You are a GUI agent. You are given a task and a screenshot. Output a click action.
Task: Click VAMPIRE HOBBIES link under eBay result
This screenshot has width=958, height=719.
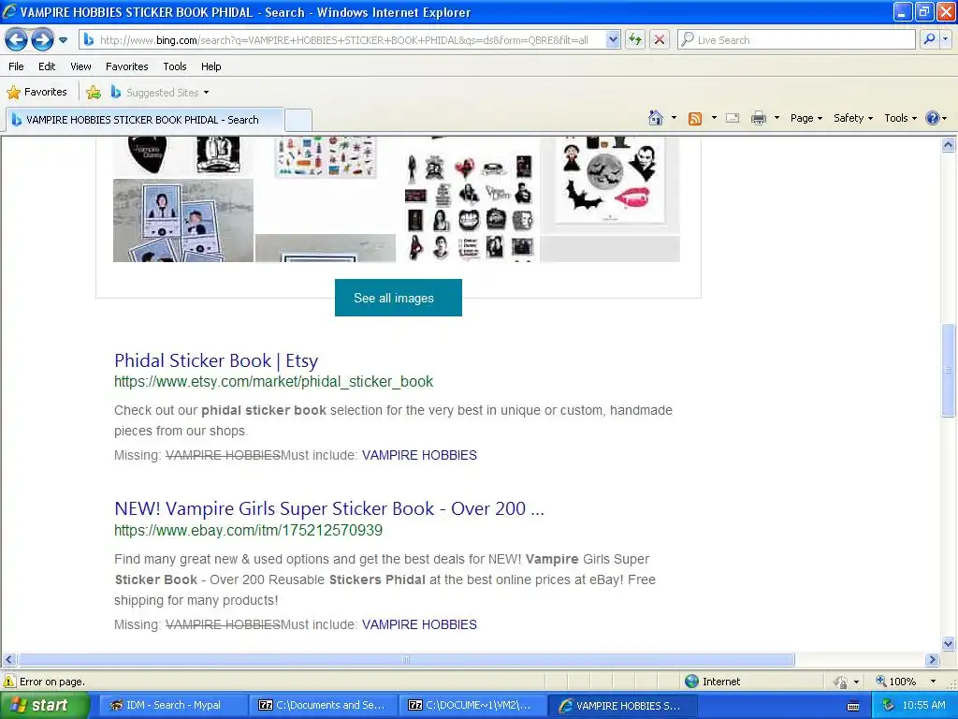[419, 624]
